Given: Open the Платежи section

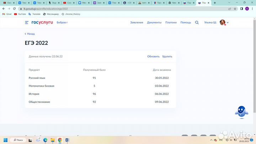Looking at the screenshot, I should pyautogui.click(x=171, y=22).
